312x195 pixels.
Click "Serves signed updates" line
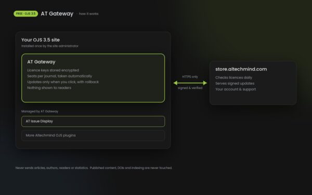pos(235,83)
